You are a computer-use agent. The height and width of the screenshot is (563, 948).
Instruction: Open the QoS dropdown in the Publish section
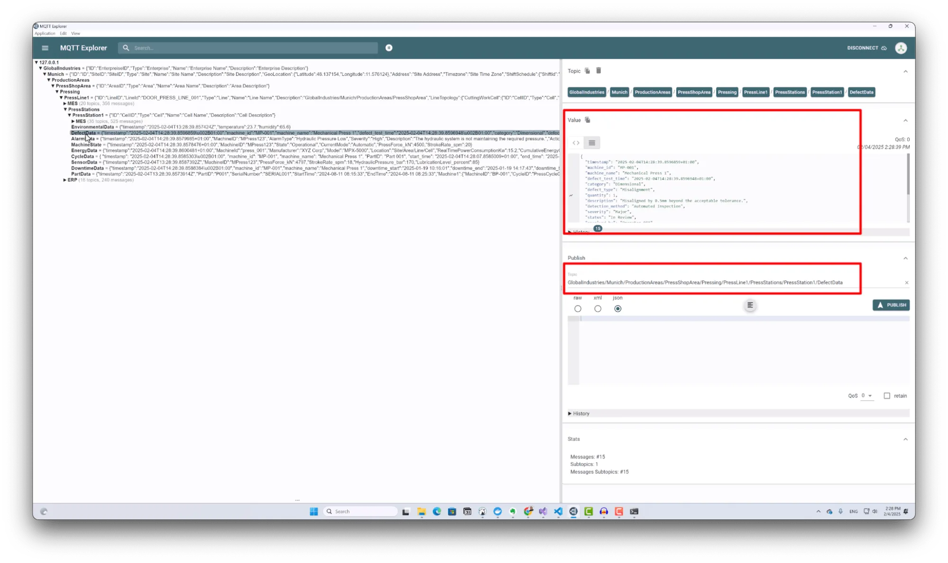coord(867,396)
